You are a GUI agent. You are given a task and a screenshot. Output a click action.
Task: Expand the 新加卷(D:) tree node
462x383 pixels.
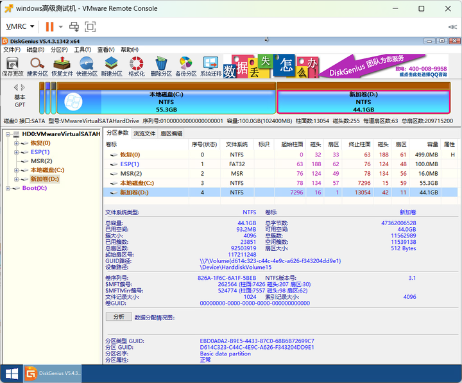[x=17, y=179]
